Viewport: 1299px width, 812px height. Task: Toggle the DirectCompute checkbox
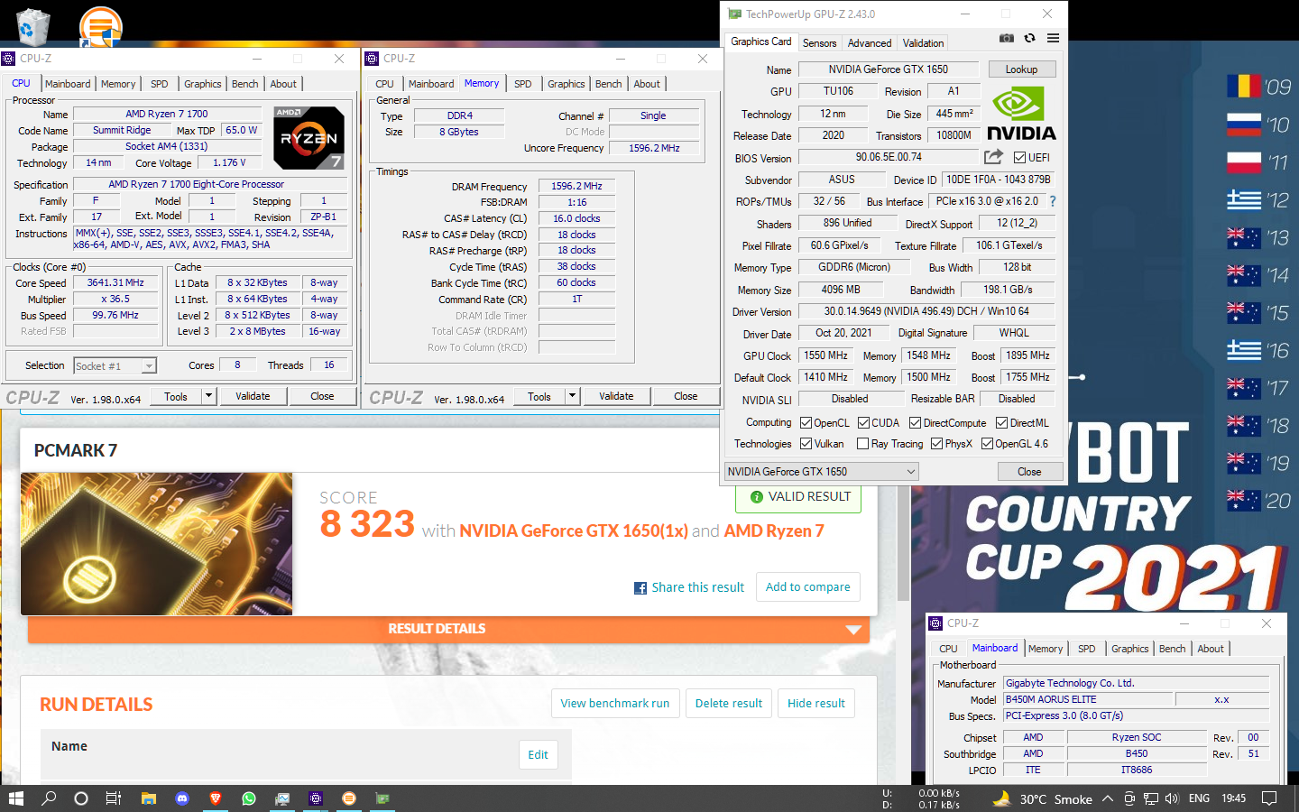pos(915,422)
